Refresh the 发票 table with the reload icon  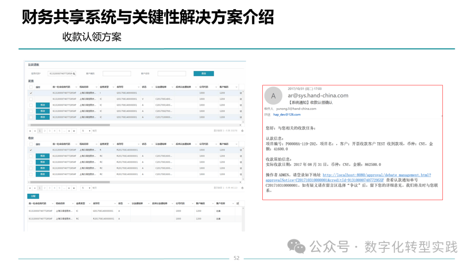click(242, 131)
